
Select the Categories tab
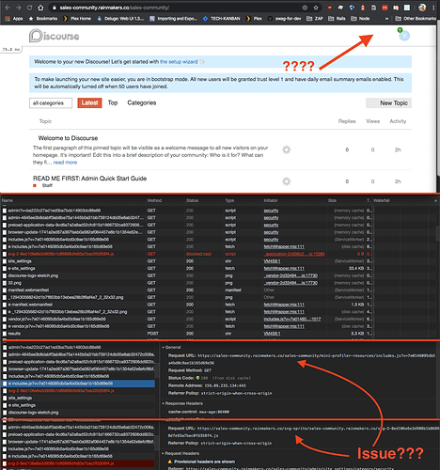(142, 102)
